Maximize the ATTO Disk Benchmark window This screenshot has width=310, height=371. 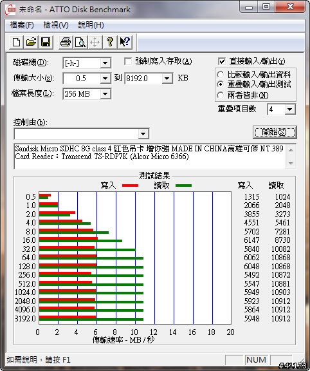(x=266, y=7)
